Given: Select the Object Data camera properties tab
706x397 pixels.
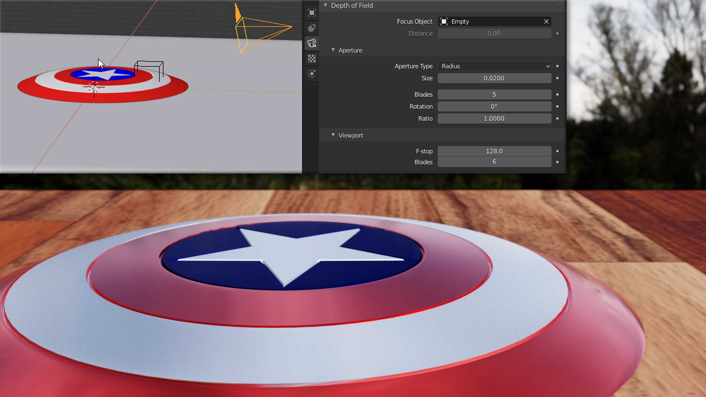Looking at the screenshot, I should coord(312,43).
